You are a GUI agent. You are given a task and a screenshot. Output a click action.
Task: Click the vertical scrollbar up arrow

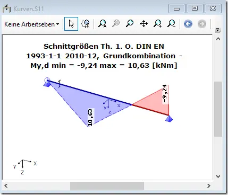tap(218, 39)
